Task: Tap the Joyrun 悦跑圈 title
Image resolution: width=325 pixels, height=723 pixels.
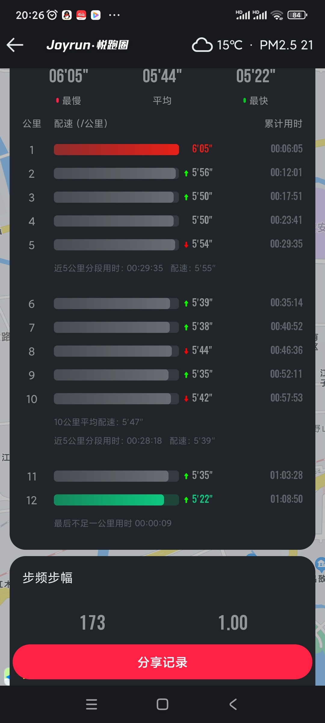Action: pyautogui.click(x=88, y=45)
